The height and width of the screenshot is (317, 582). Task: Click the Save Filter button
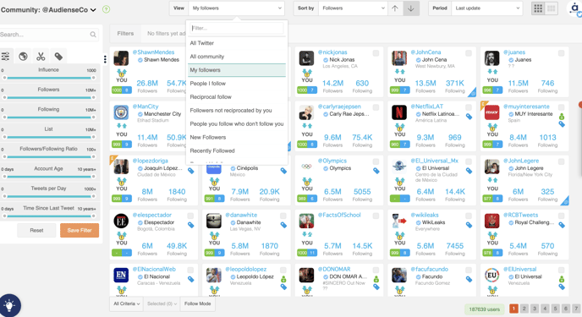pos(80,230)
